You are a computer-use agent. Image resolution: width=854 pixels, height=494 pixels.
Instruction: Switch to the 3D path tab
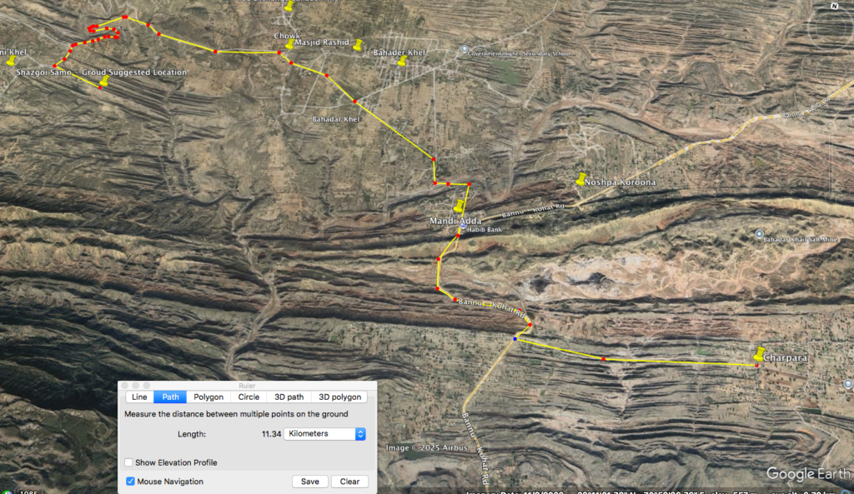pyautogui.click(x=289, y=397)
